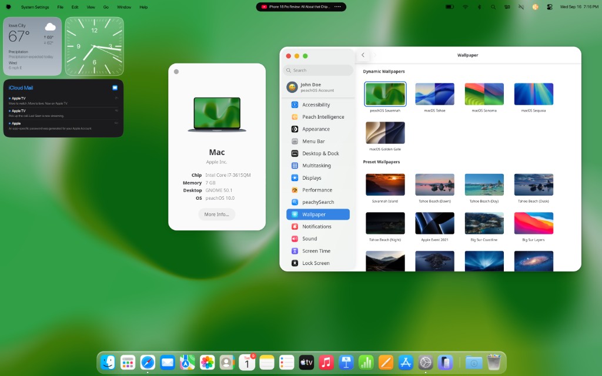Go to Screen Time settings
602x376 pixels.
[x=318, y=251]
